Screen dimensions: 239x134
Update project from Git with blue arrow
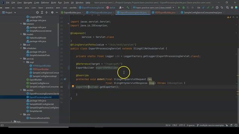203,7
